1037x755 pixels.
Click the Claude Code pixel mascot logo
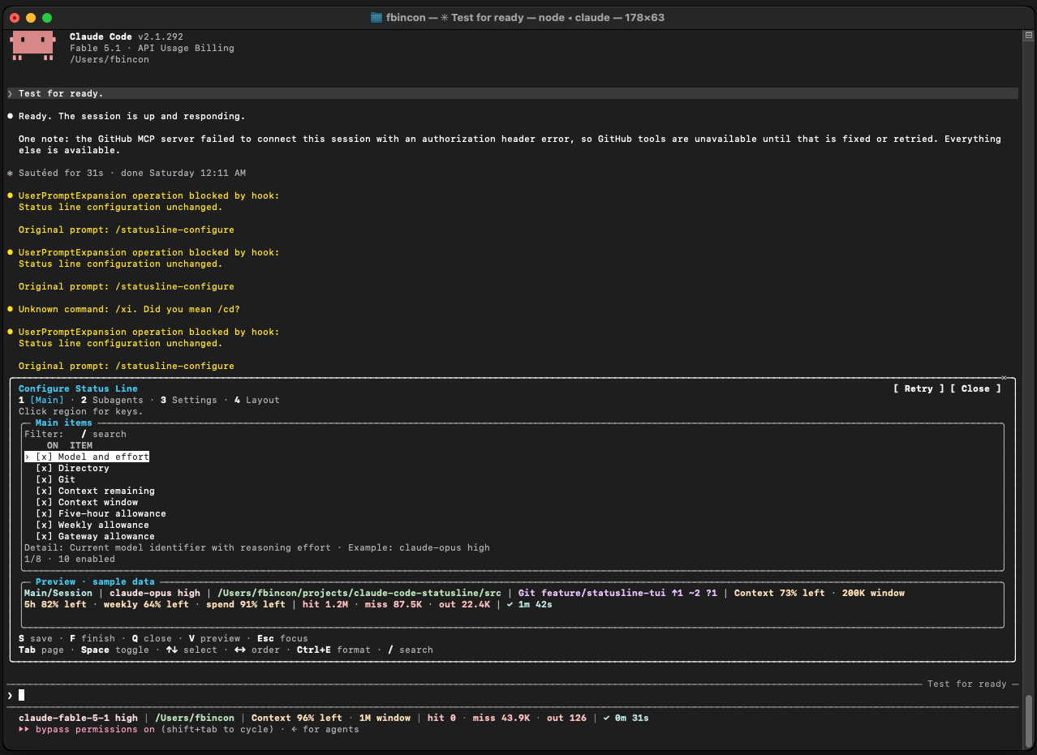click(33, 46)
